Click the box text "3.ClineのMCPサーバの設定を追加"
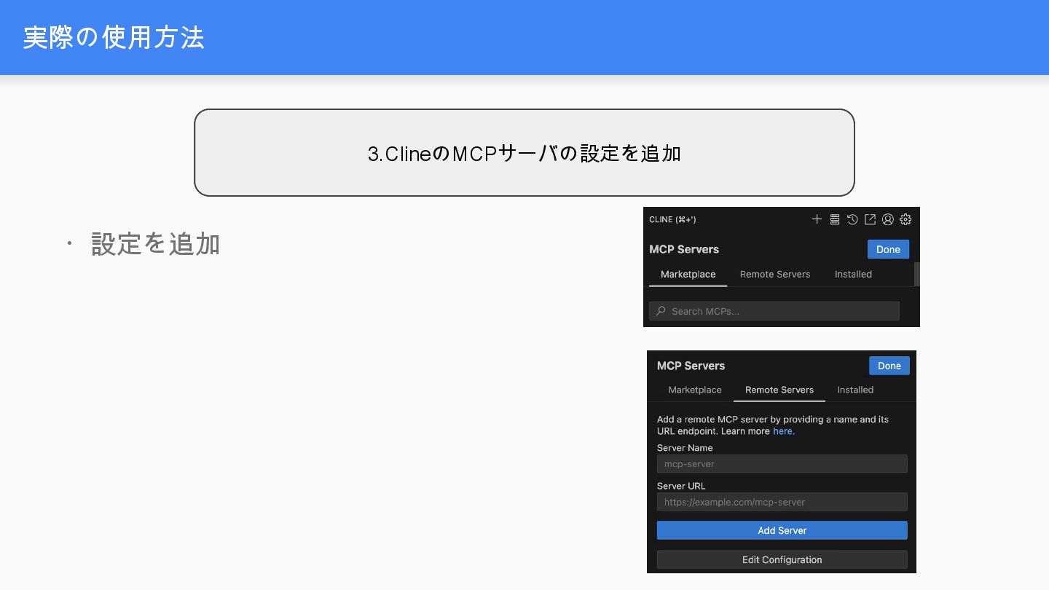1049x590 pixels. coord(524,154)
